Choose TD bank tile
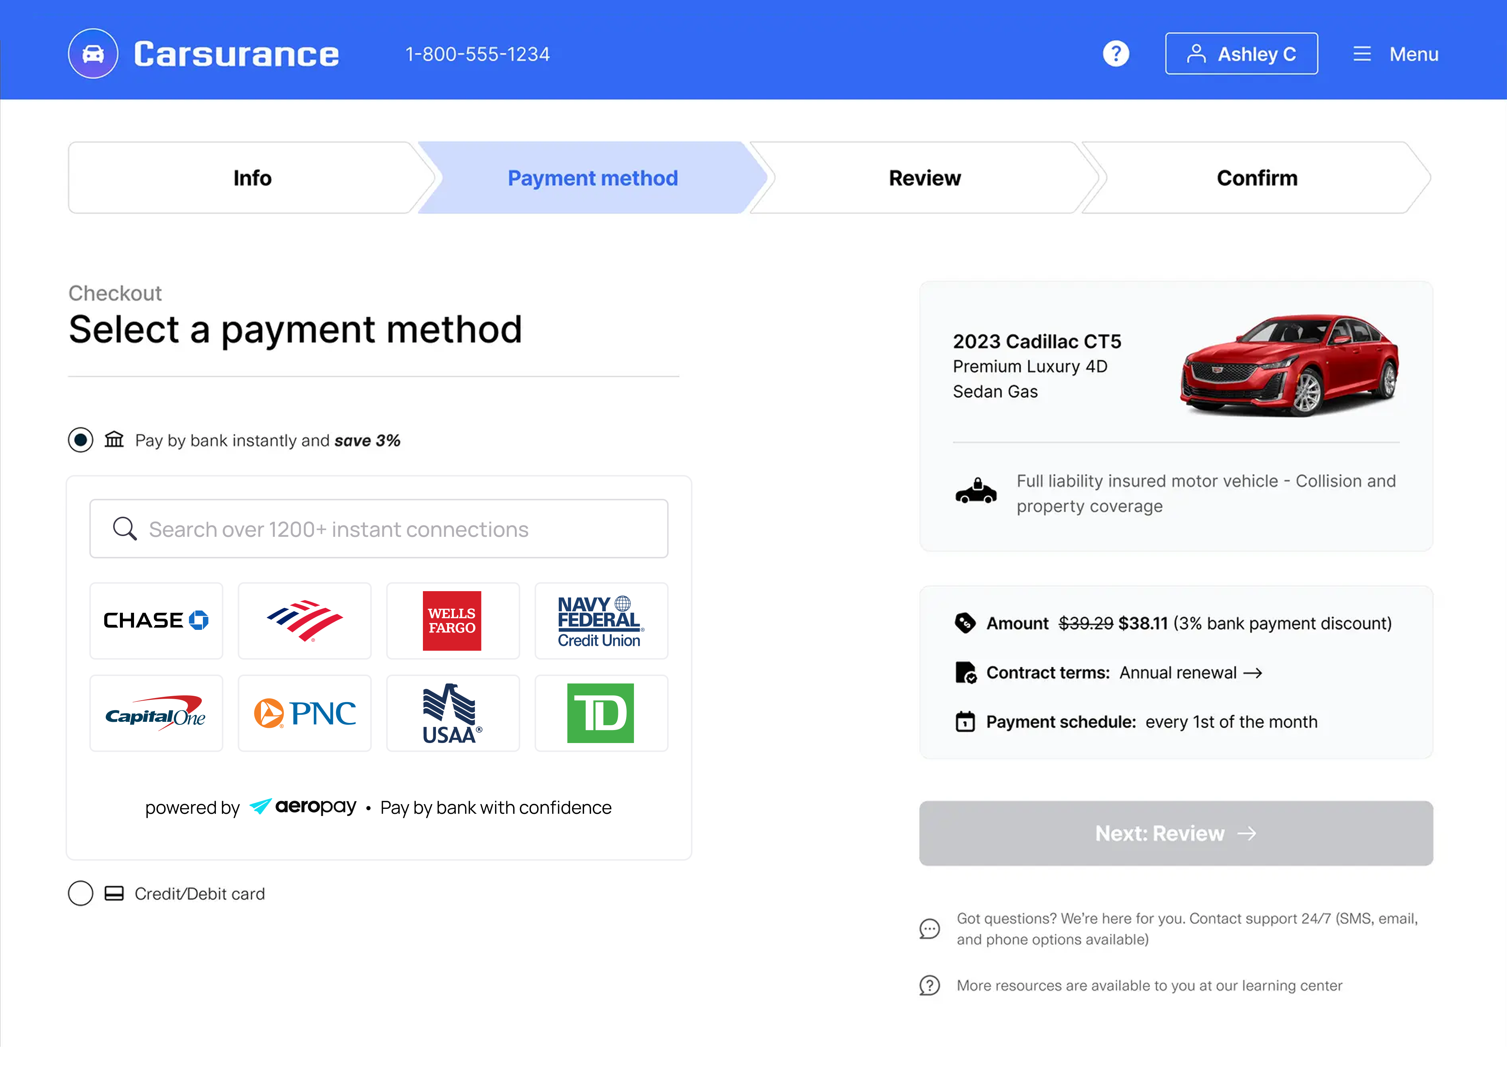 pos(600,713)
